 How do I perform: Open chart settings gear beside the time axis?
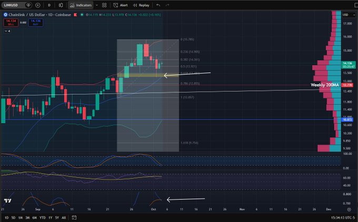349,209
